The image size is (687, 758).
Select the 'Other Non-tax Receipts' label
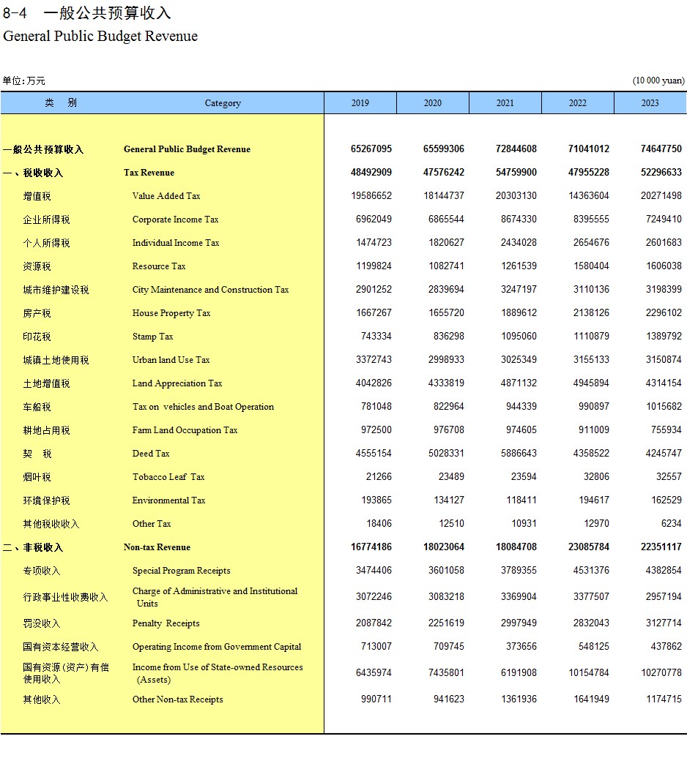[177, 699]
